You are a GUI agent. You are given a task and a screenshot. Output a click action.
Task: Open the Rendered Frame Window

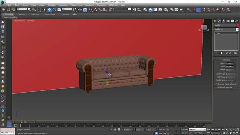(176, 10)
